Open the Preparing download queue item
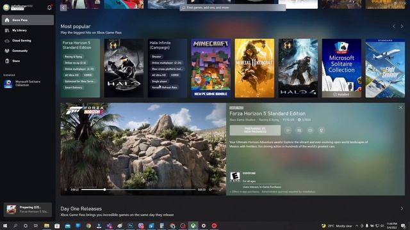Screen dimensions: 410x230 point(28,210)
